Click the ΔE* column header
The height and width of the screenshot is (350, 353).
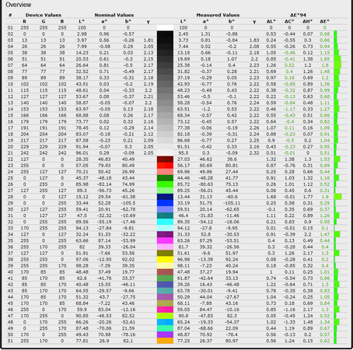click(x=324, y=21)
